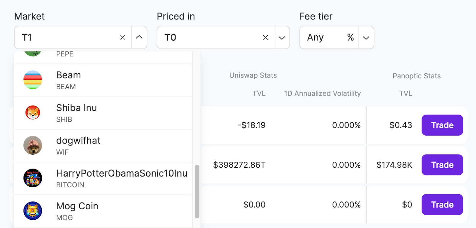Click the Beam token rainbow icon
476x228 pixels.
click(x=33, y=80)
